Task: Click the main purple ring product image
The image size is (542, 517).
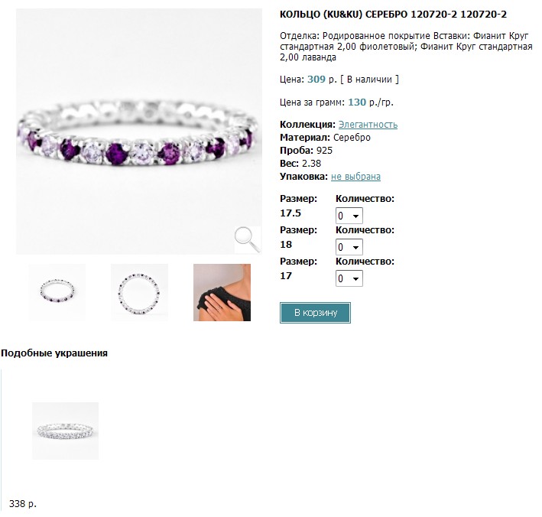Action: tap(139, 132)
